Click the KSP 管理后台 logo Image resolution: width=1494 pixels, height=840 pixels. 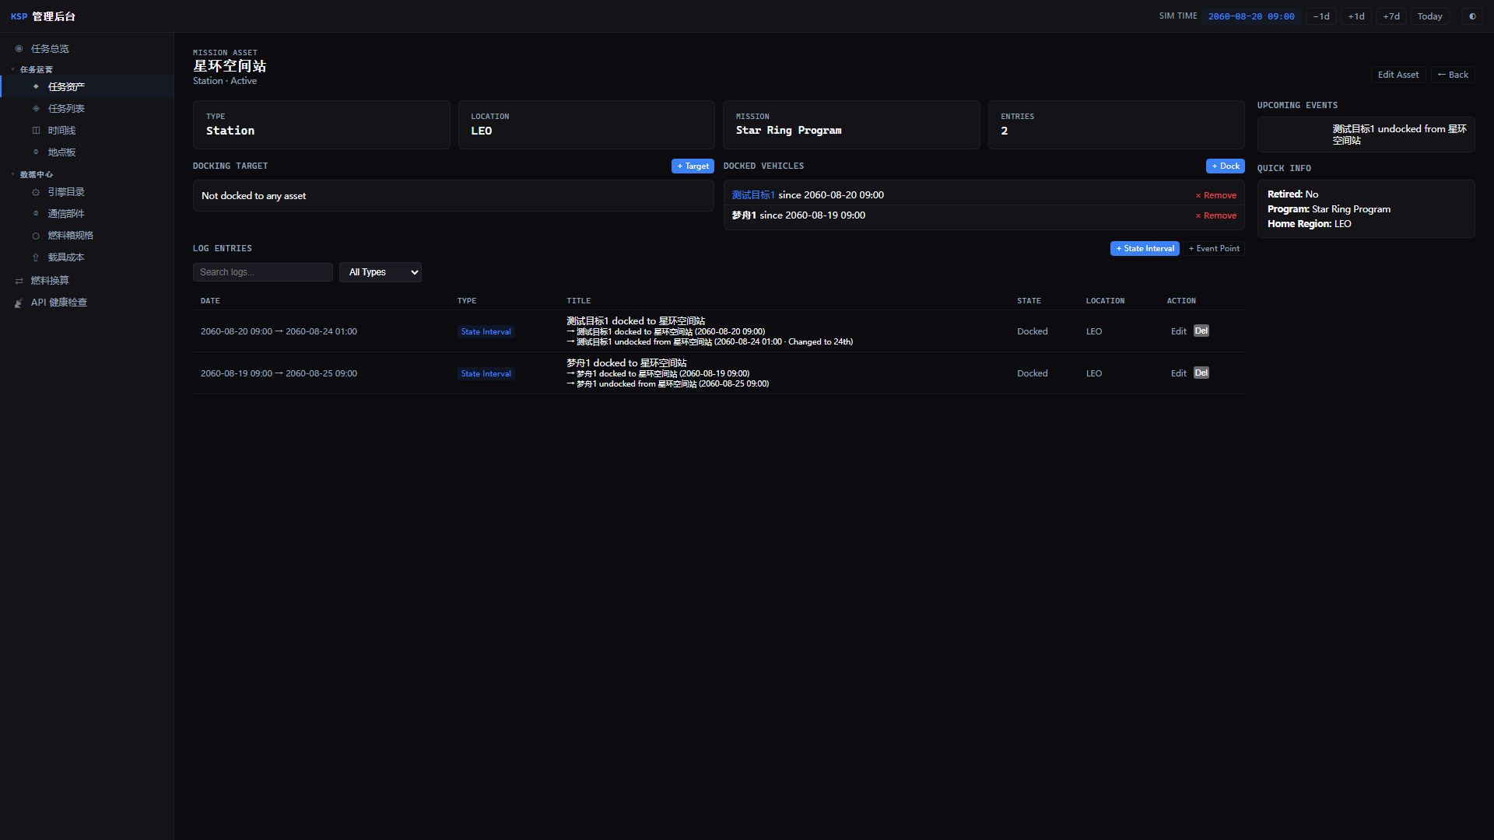point(43,16)
